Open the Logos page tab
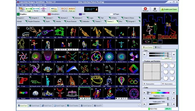The height and width of the screenshot is (111, 195). 94,18
